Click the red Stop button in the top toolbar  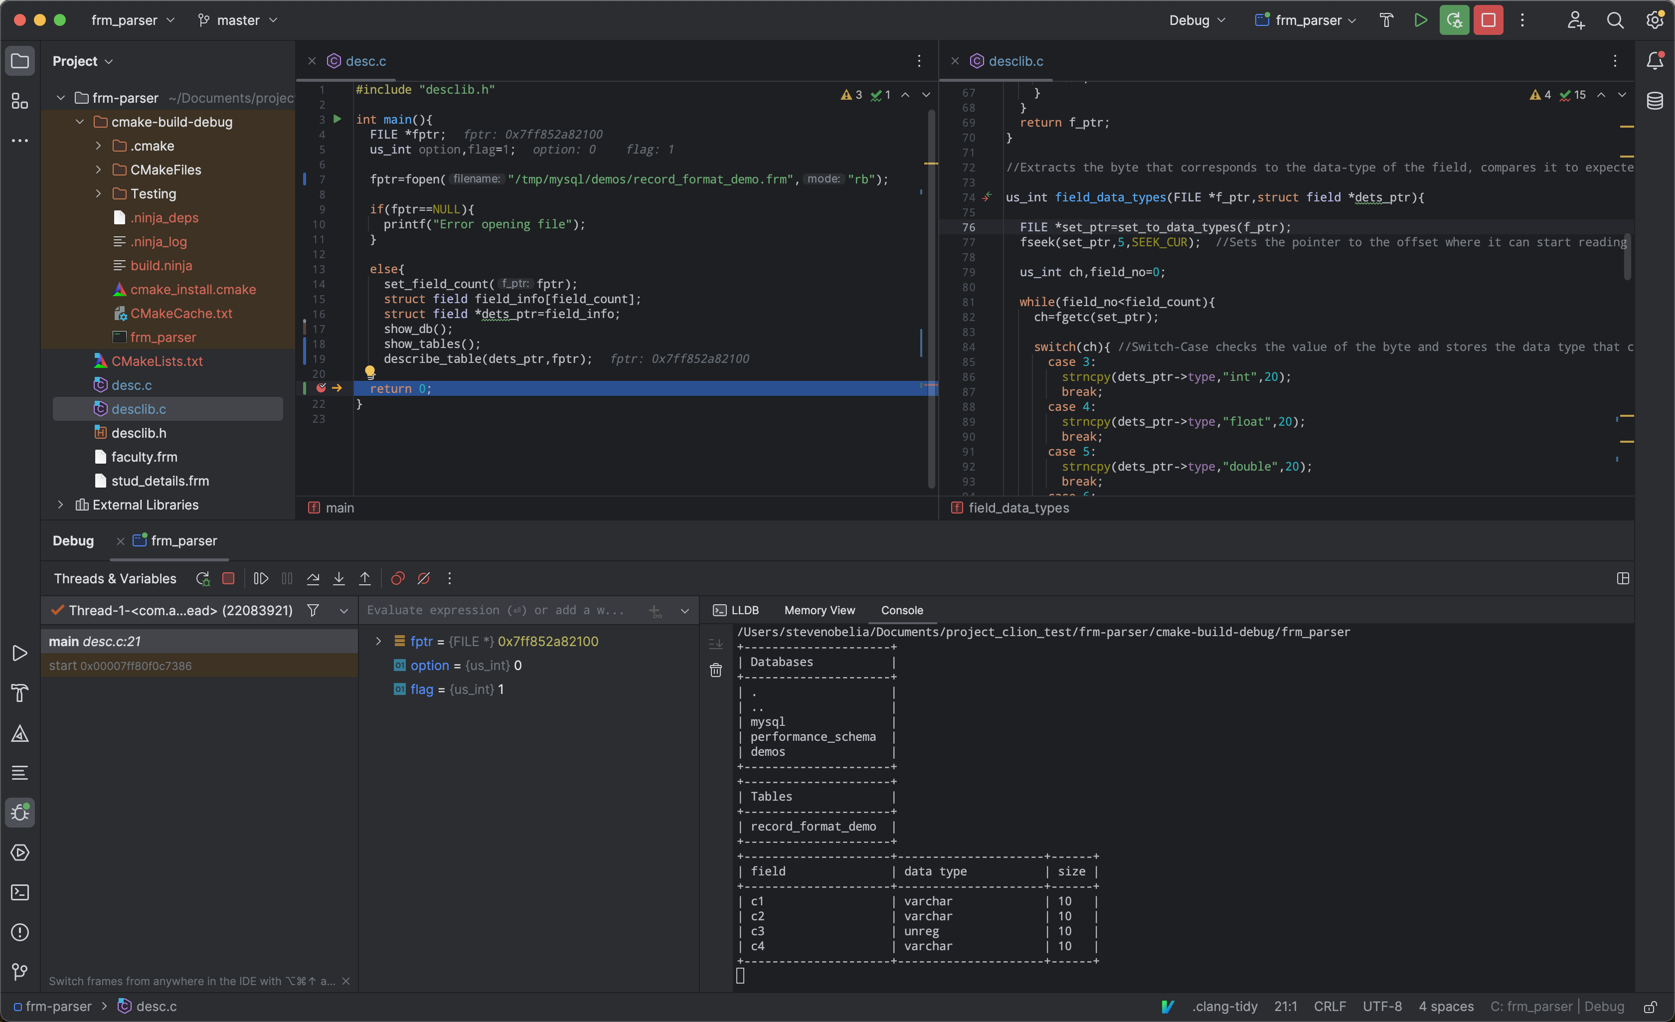pyautogui.click(x=1488, y=20)
